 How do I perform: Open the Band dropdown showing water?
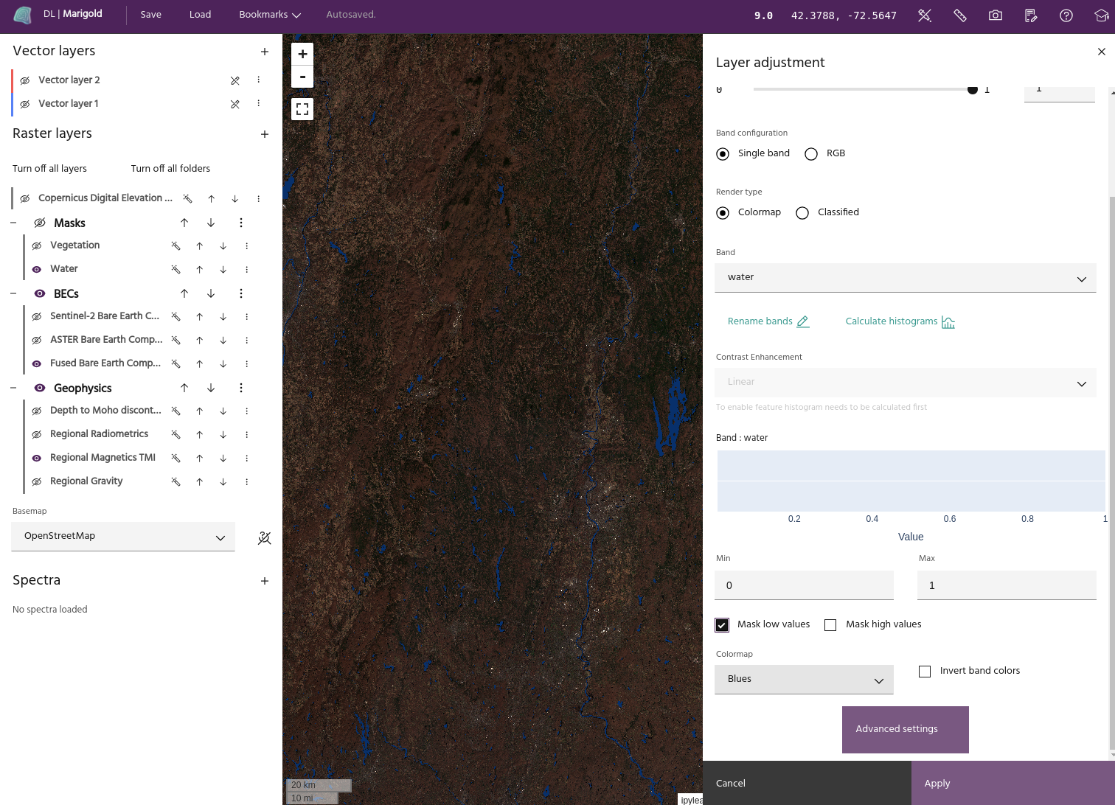tap(905, 278)
